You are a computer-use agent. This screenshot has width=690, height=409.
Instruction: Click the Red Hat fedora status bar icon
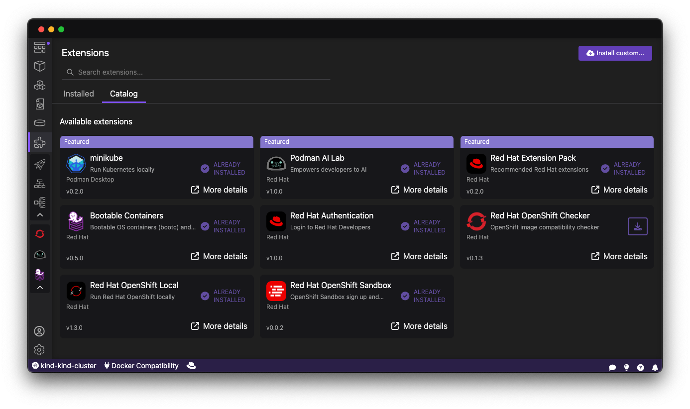click(x=191, y=366)
